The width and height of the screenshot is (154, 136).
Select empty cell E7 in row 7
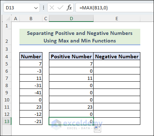[x=117, y=78]
